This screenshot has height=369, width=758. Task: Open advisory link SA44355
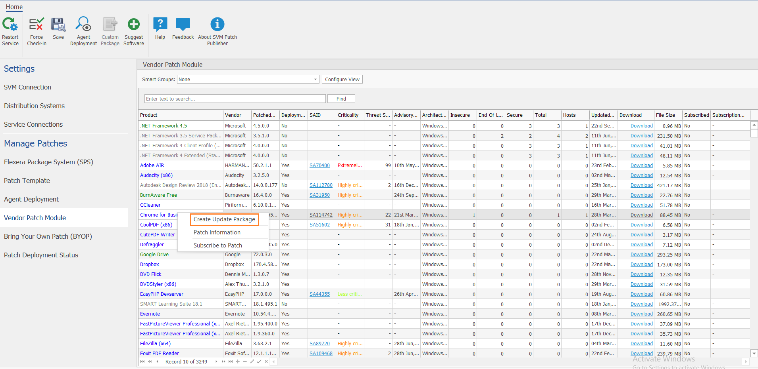(x=319, y=294)
